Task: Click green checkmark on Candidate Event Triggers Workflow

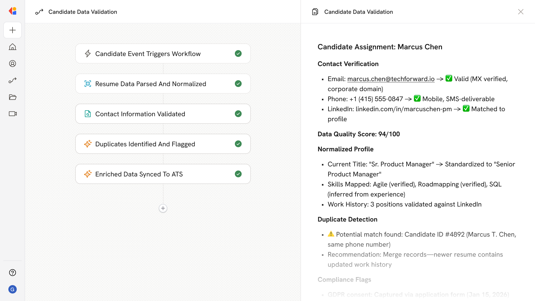Action: (238, 54)
